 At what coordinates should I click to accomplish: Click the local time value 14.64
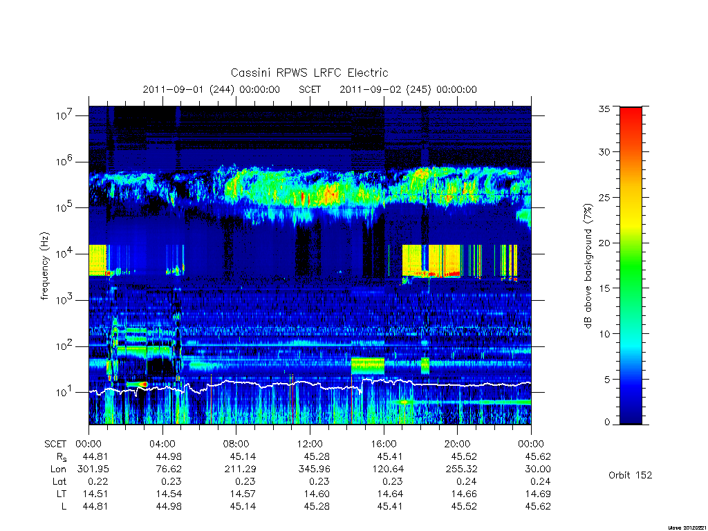coord(390,494)
